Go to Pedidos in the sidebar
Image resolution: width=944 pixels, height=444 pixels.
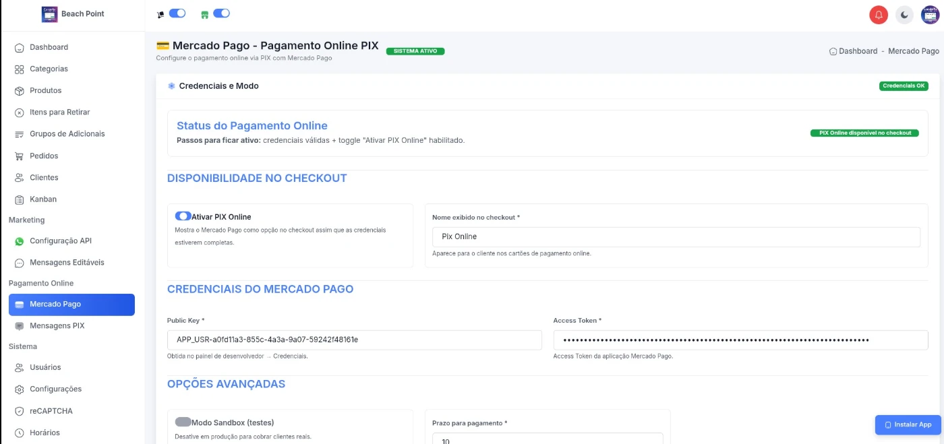44,156
